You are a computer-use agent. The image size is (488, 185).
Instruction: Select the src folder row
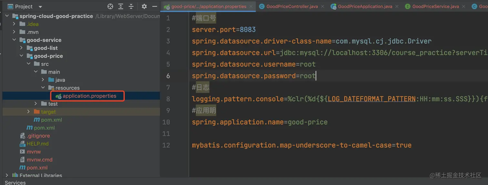[81, 64]
